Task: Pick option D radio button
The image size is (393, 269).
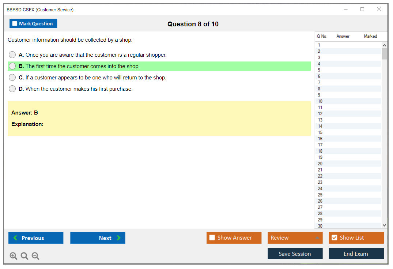Action: click(12, 89)
